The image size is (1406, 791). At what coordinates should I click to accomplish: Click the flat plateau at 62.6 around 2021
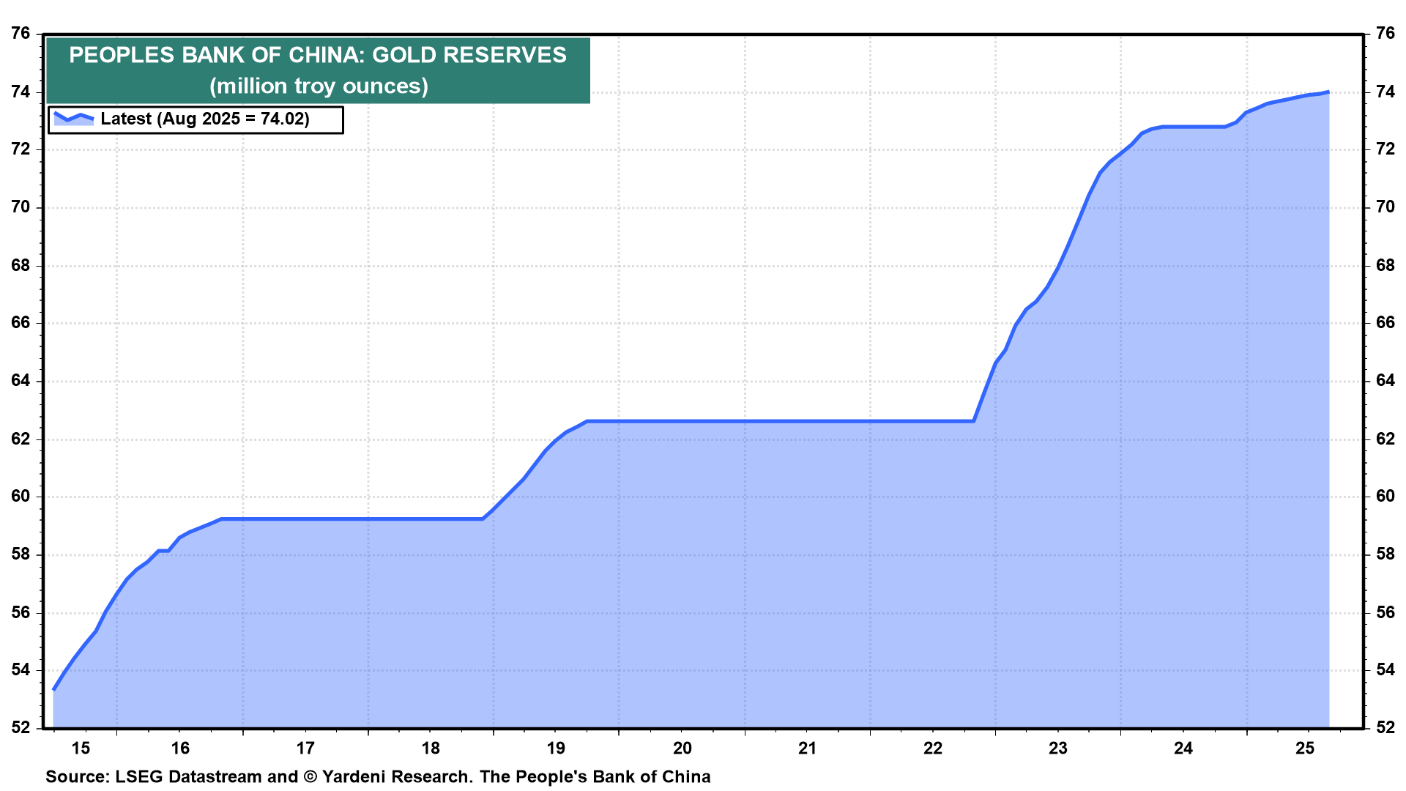806,421
